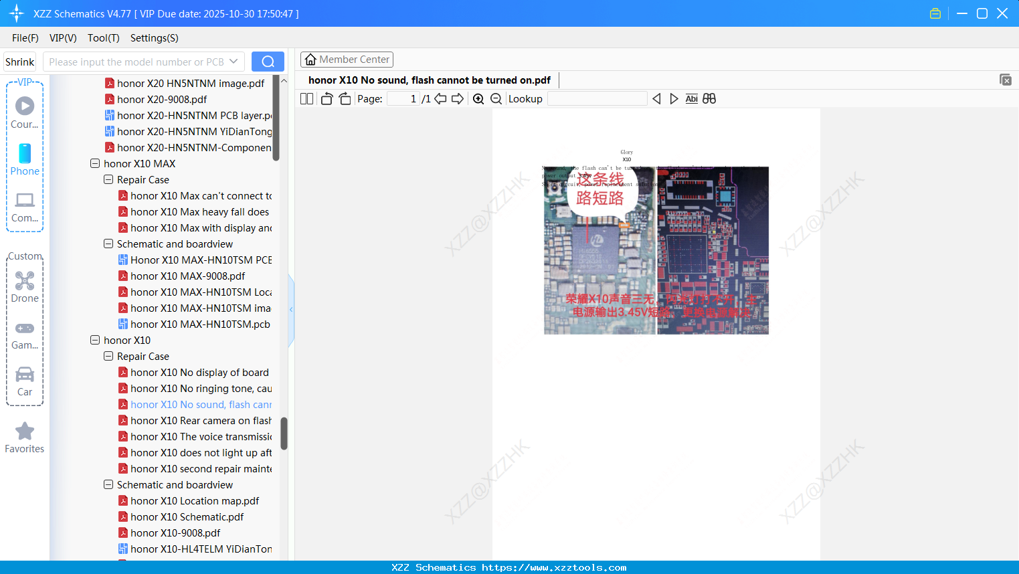Select the honor X10 No sound pdf tab
The width and height of the screenshot is (1019, 574).
[430, 80]
